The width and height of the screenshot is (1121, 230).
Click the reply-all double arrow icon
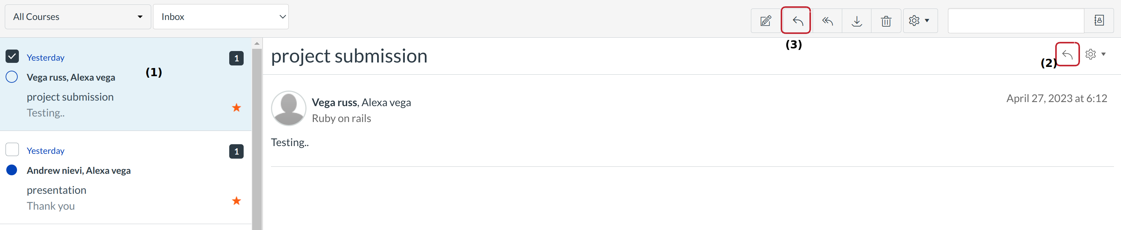pyautogui.click(x=827, y=21)
